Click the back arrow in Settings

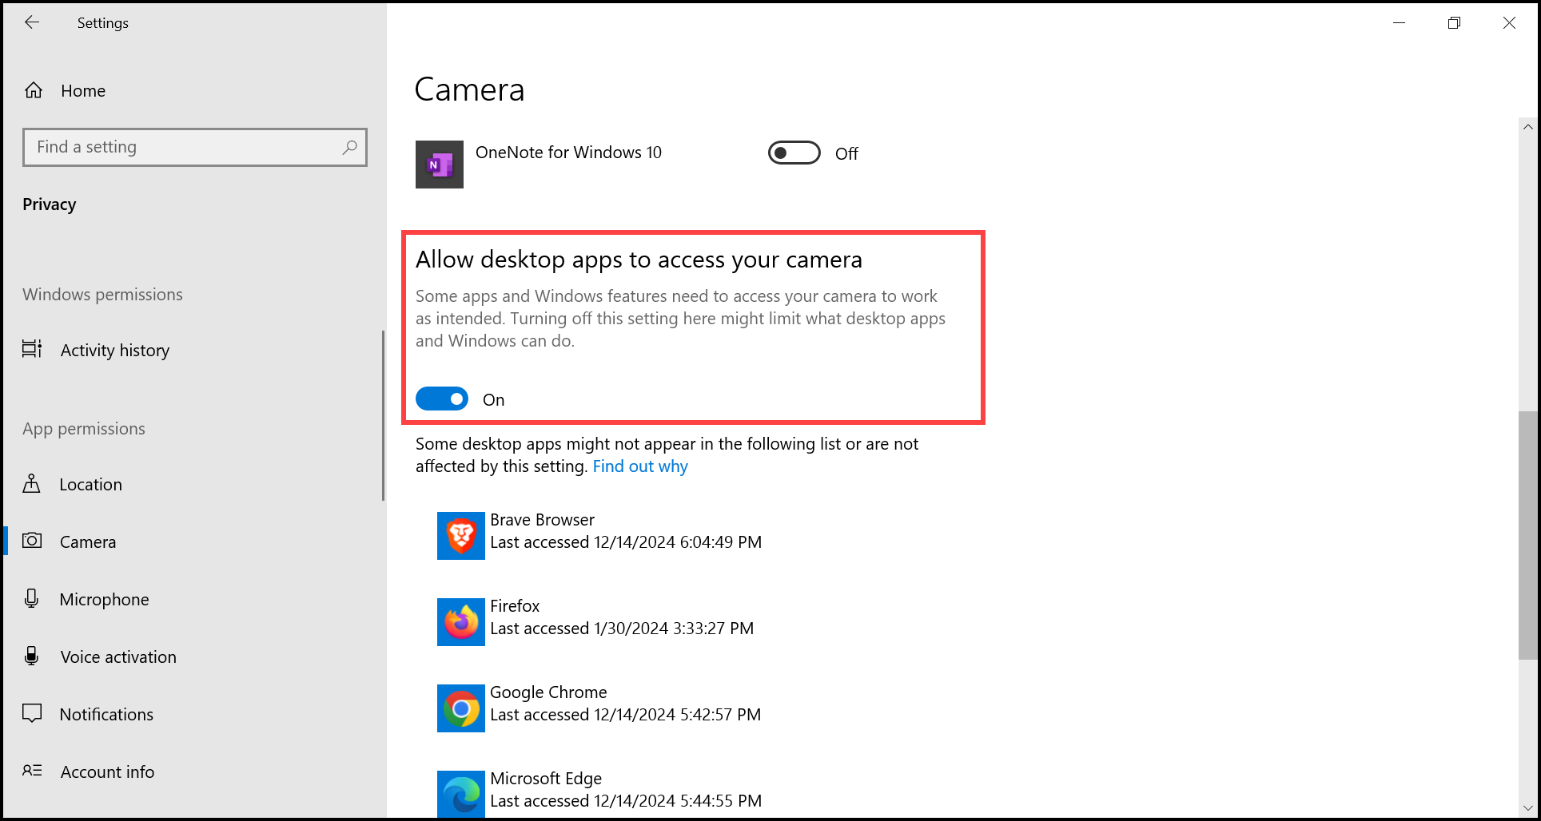(32, 22)
